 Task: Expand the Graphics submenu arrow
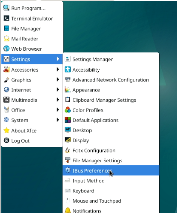point(58,80)
